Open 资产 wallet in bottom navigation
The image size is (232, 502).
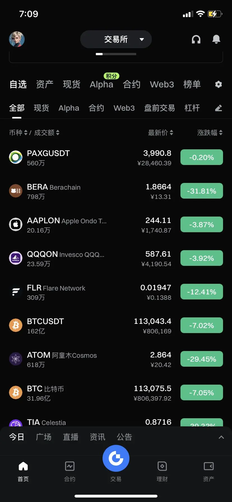[208, 471]
